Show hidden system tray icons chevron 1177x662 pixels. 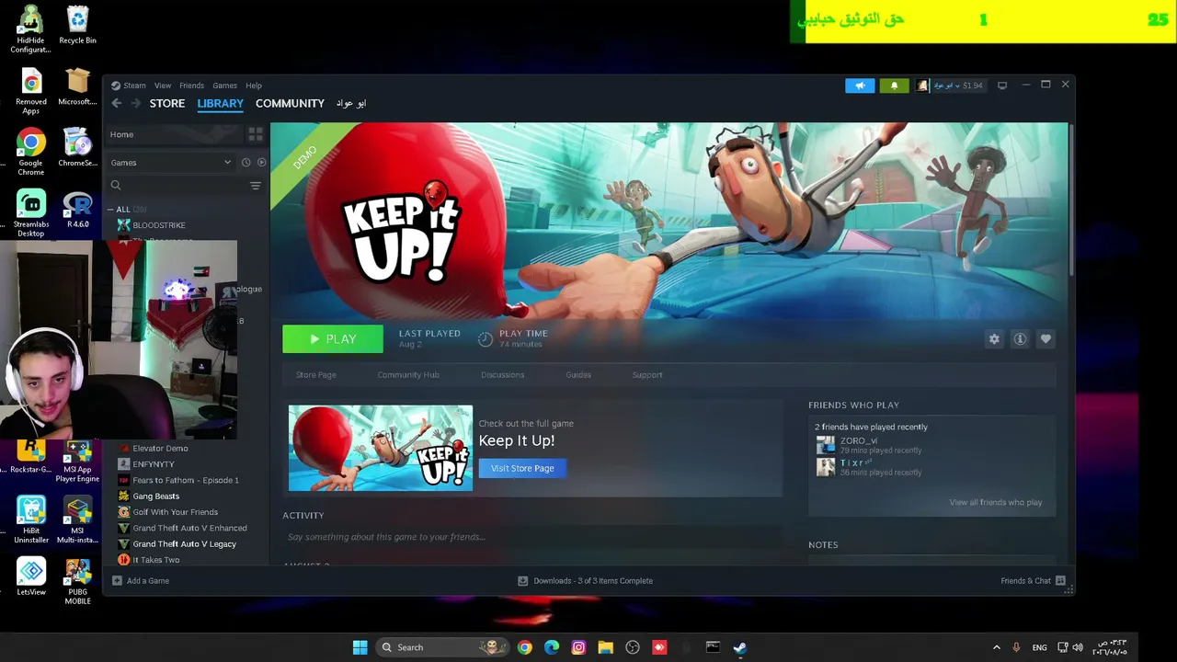click(x=996, y=647)
